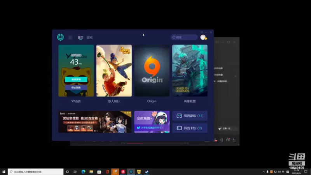Image resolution: width=311 pixels, height=175 pixels.
Task: Click the ticket icon beside 我的卡包
Action: [179, 128]
